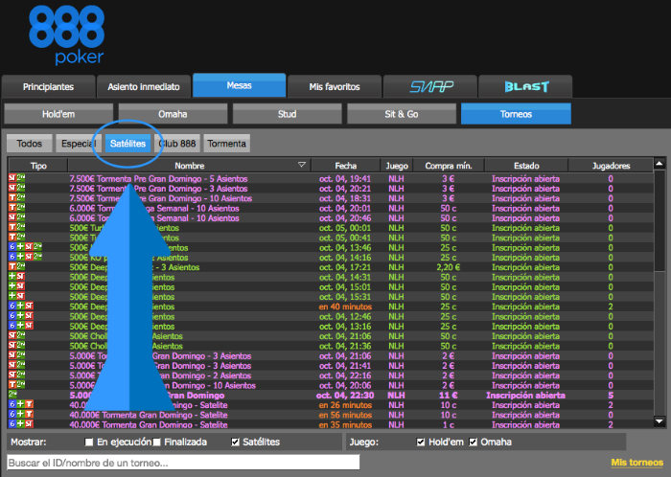The image size is (671, 477).
Task: Click the red ST icon in the oct. 04, 19:41 row
Action: click(12, 179)
